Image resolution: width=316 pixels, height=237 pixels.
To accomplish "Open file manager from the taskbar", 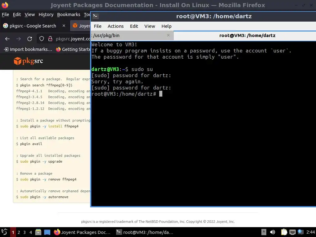I will coord(38,232).
